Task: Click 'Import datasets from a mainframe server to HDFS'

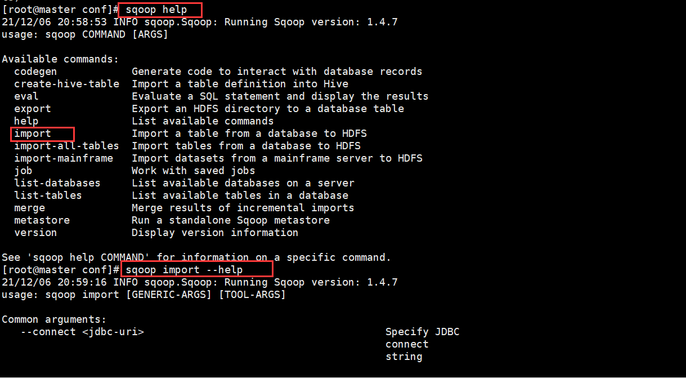Action: (x=277, y=158)
